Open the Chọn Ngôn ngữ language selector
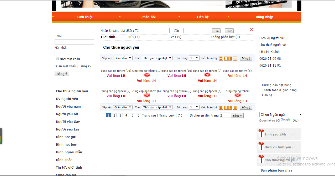 [x=281, y=114]
